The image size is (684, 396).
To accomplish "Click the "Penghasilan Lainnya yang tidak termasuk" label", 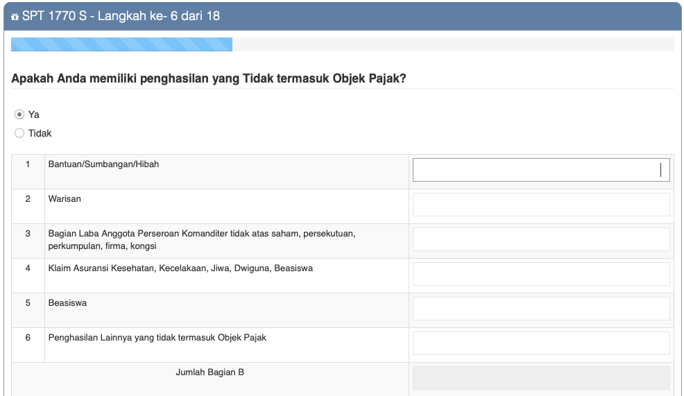I will tap(157, 338).
